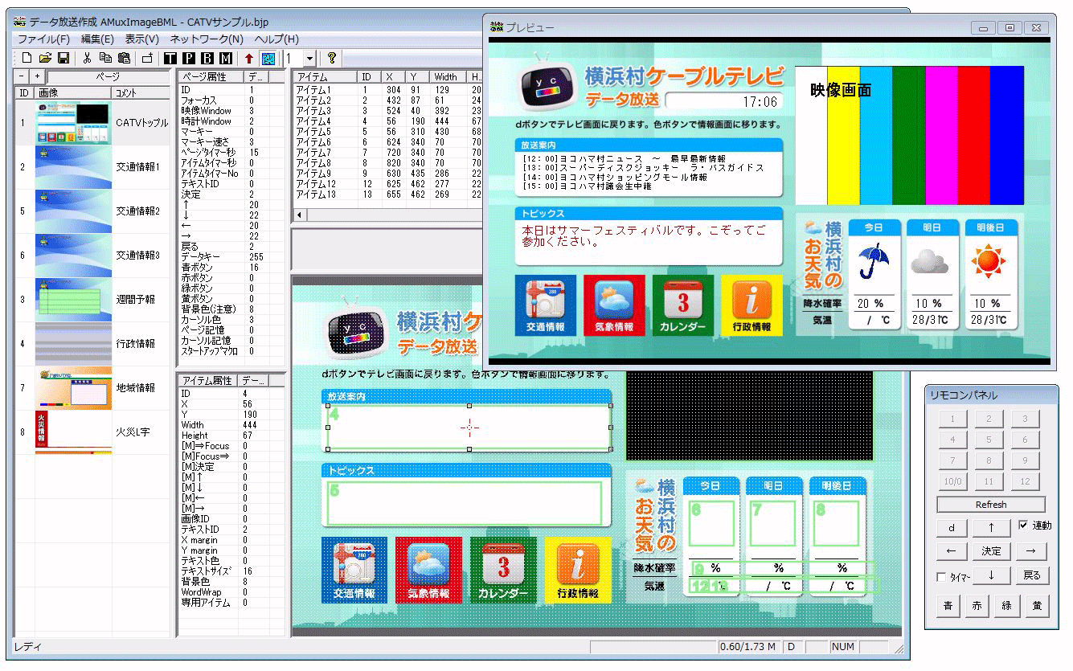Viewport: 1073px width, 671px height.
Task: Click the Save floppy disk icon
Action: click(63, 58)
